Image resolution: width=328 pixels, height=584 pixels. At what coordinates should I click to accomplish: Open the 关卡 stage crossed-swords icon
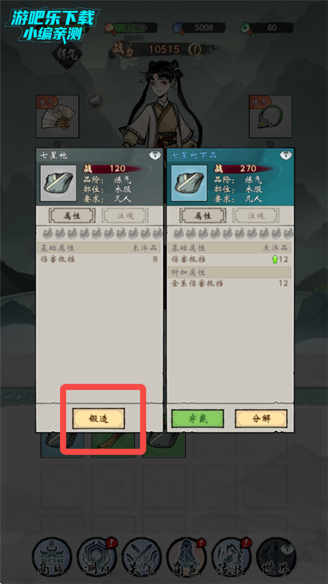[141, 557]
